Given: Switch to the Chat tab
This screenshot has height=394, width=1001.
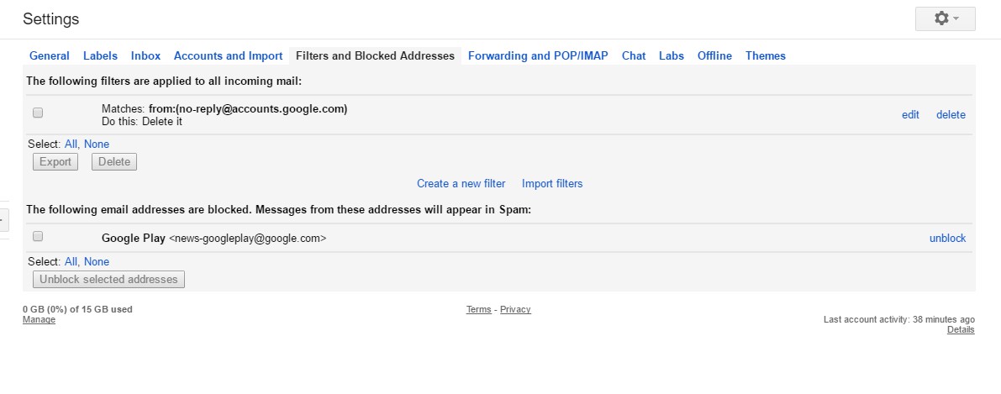Looking at the screenshot, I should click(634, 56).
